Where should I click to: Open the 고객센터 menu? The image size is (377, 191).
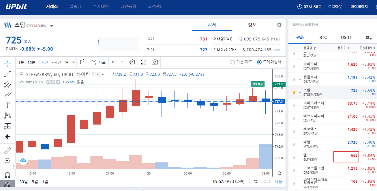click(156, 7)
